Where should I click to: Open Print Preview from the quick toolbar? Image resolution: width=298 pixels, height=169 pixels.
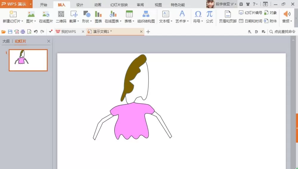pyautogui.click(x=29, y=32)
